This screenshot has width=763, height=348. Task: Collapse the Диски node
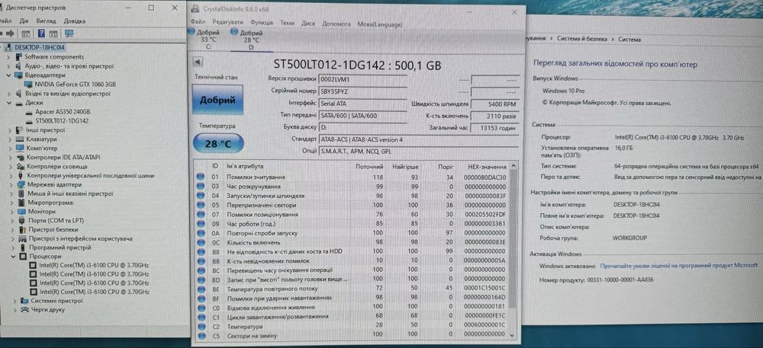(8, 103)
